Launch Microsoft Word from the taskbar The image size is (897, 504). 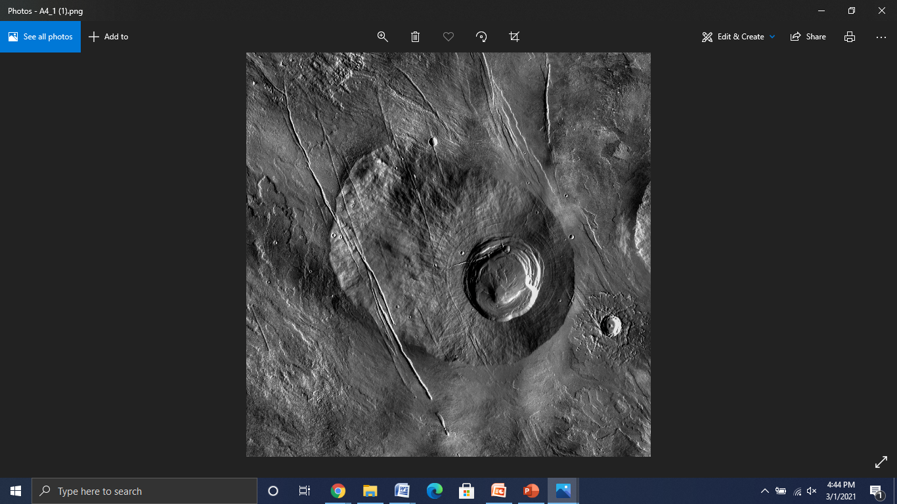tap(403, 491)
